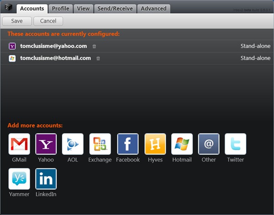274x215 pixels.
Task: Add a LinkedIn account icon
Action: 46,178
